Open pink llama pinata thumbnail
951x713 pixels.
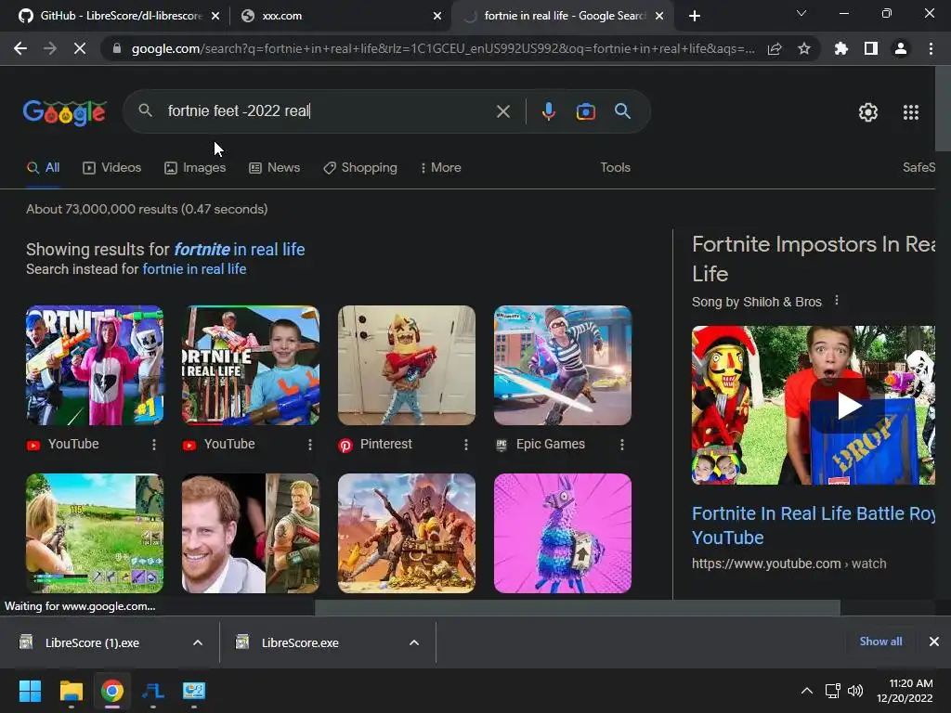(x=563, y=534)
